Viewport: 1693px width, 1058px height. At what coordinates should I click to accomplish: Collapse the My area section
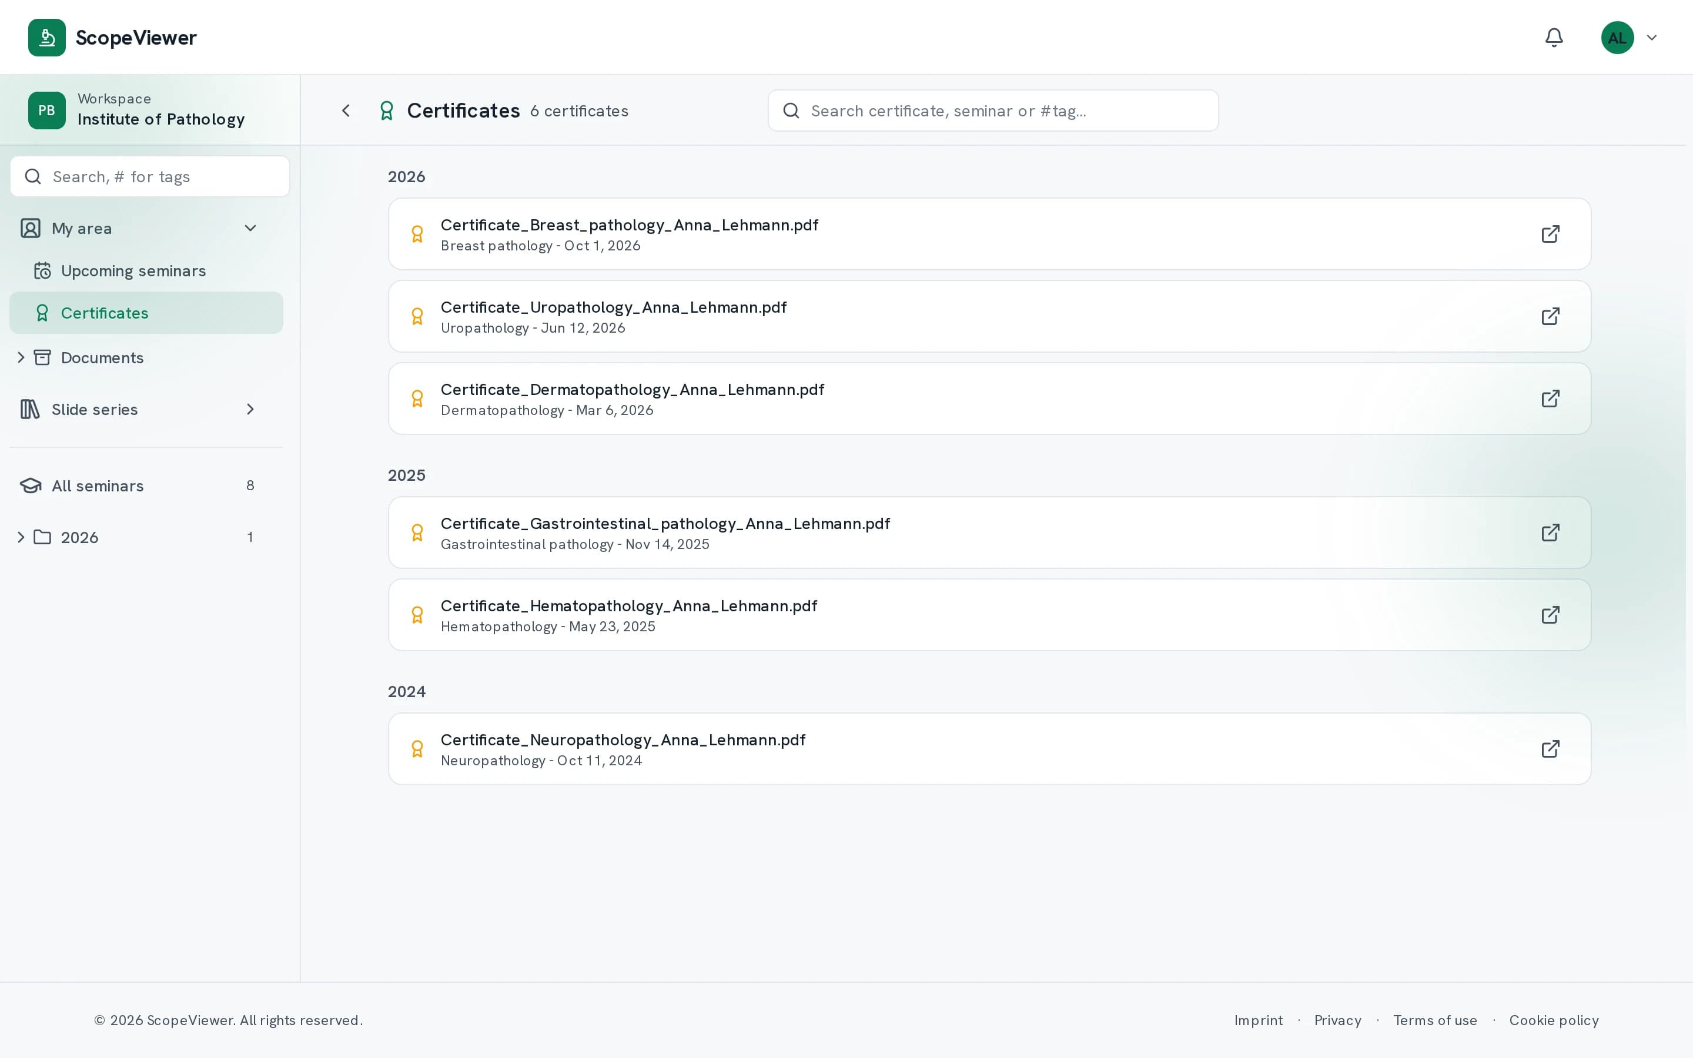tap(250, 228)
